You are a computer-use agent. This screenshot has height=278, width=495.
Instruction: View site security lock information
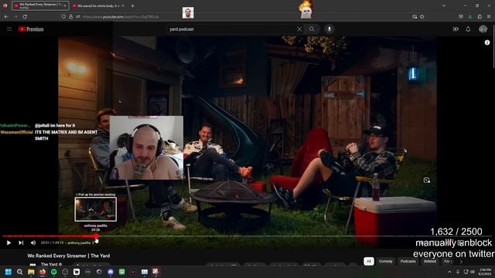click(x=70, y=16)
